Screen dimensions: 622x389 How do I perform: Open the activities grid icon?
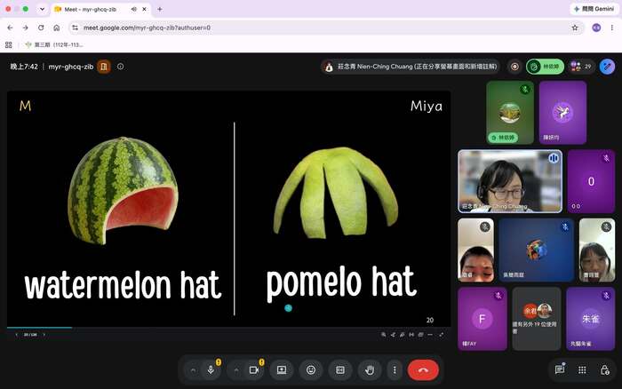(582, 370)
